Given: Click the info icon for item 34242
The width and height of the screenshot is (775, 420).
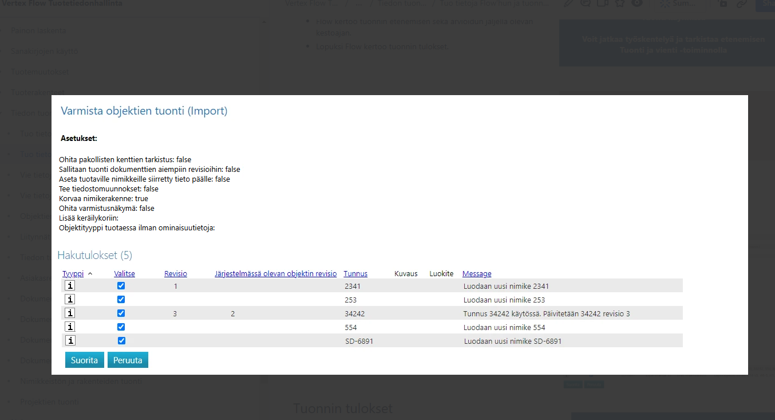Looking at the screenshot, I should (70, 313).
